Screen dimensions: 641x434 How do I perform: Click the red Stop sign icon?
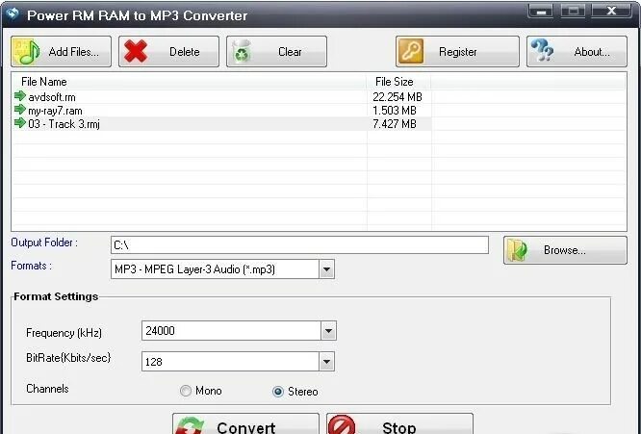tap(342, 424)
